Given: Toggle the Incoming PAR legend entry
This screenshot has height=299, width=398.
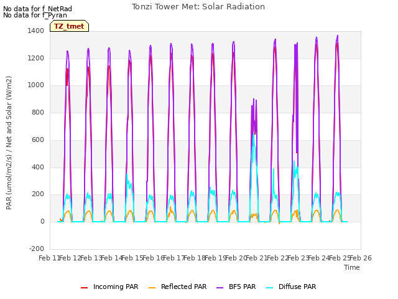Looking at the screenshot, I should point(109,287).
